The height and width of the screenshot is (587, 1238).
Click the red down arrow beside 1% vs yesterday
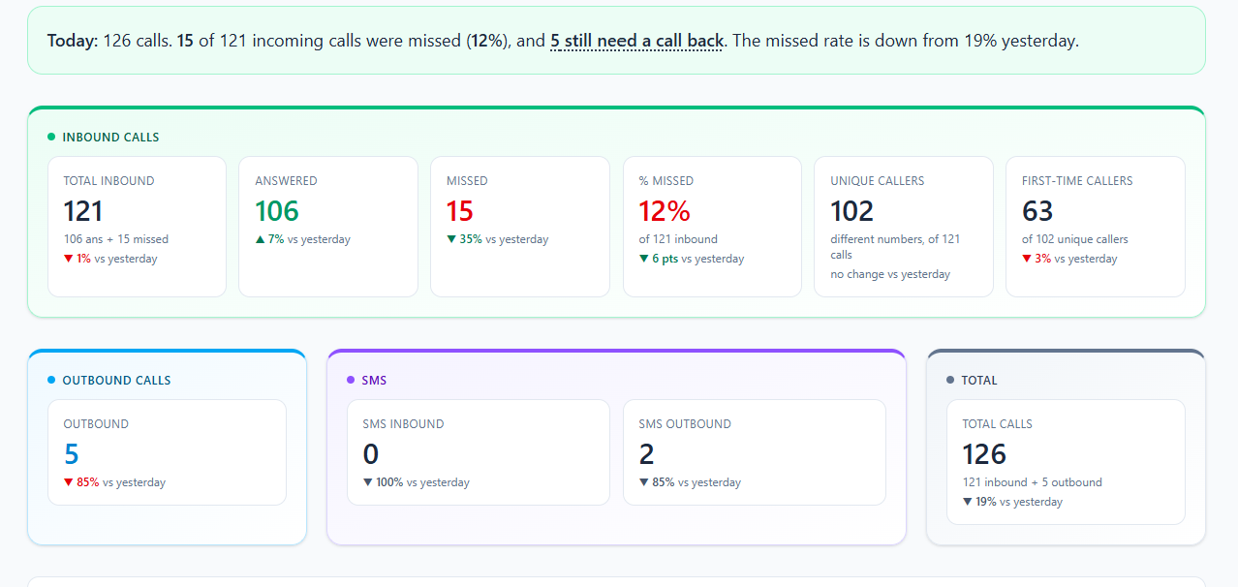tap(68, 259)
